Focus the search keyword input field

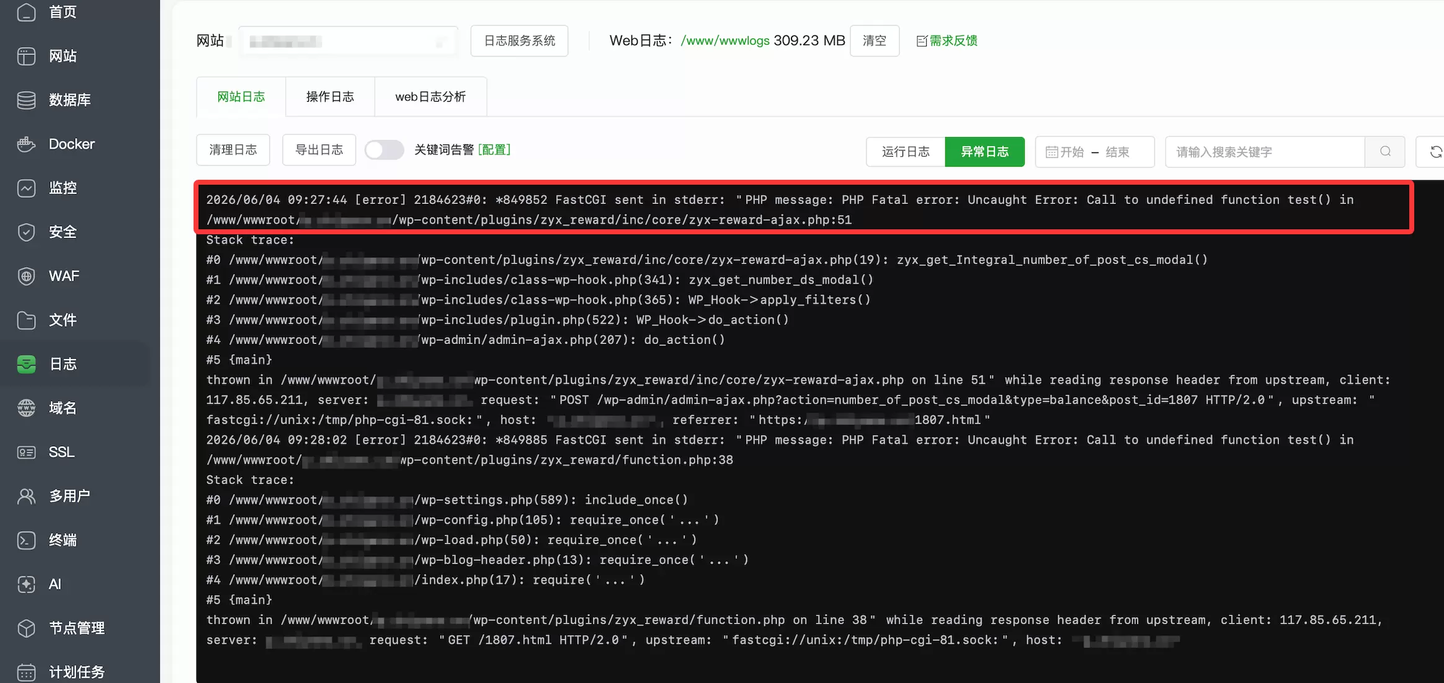(x=1265, y=152)
